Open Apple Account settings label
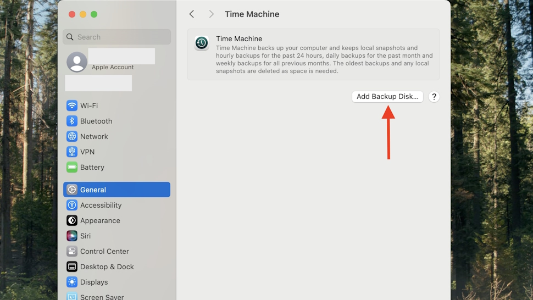 [113, 67]
